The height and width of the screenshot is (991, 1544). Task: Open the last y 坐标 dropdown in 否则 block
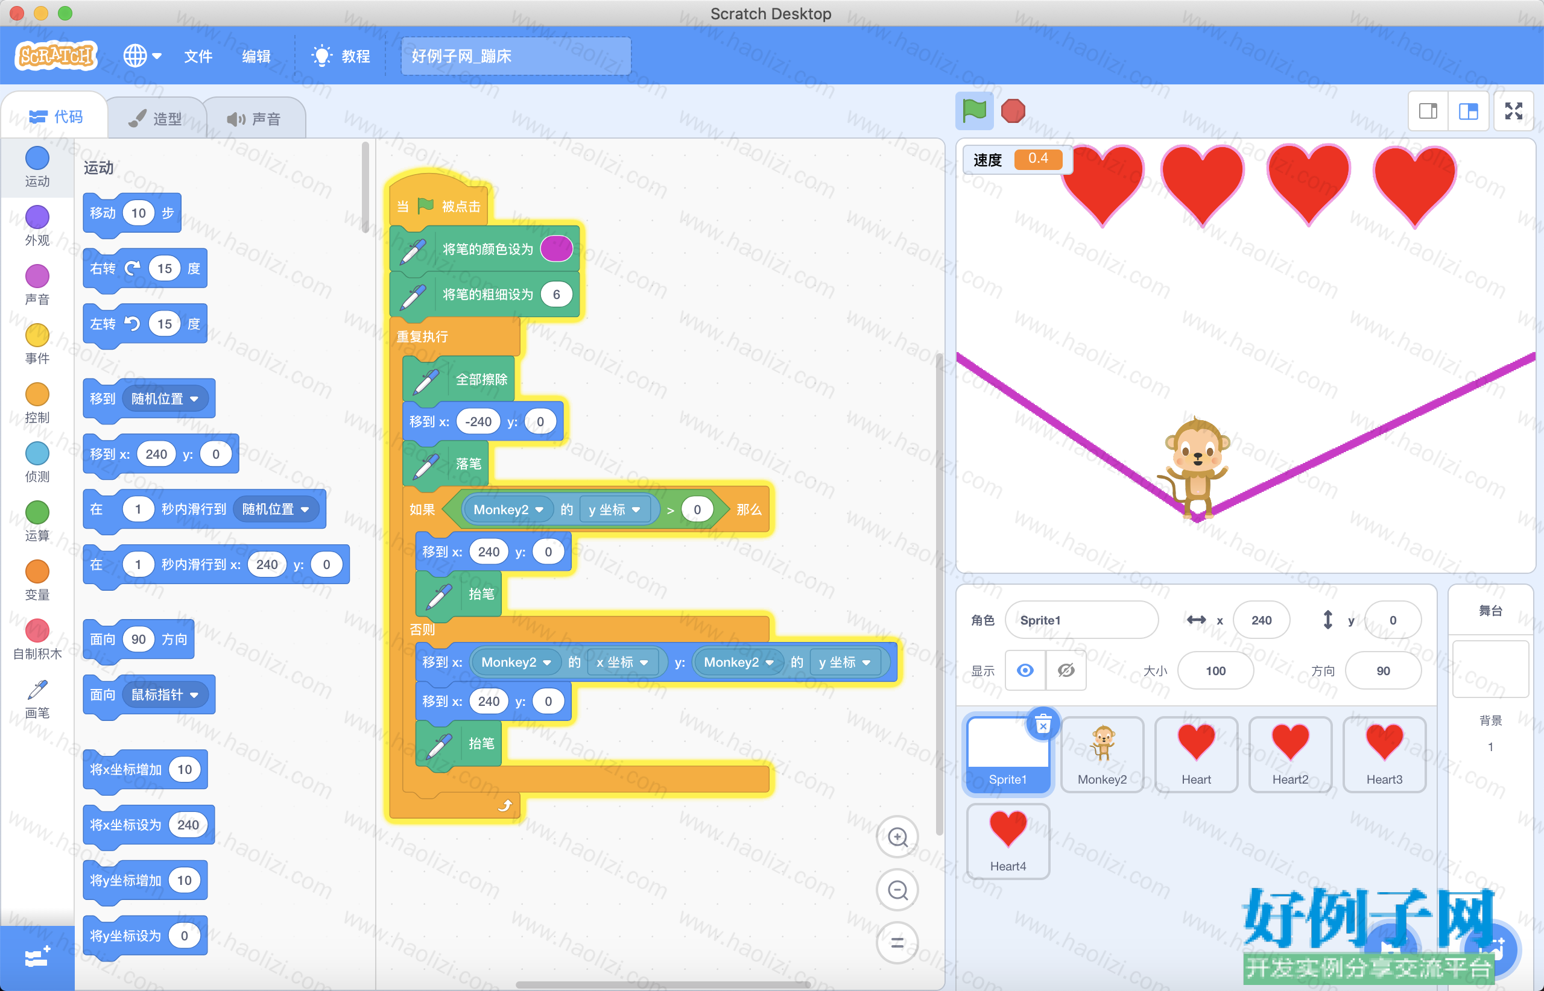[x=845, y=662]
